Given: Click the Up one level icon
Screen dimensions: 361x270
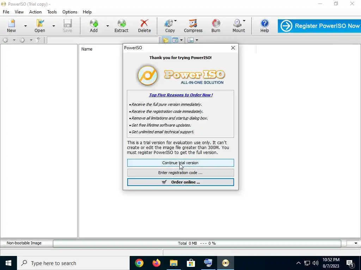Looking at the screenshot, I should pos(38,40).
